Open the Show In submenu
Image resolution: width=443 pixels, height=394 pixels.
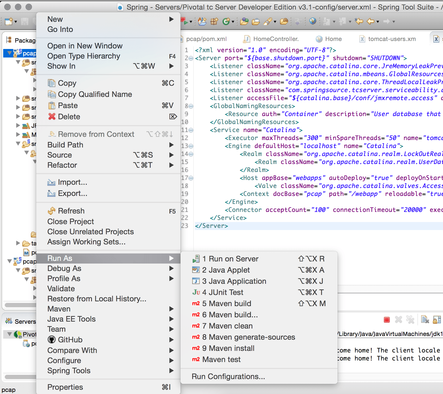[x=108, y=66]
